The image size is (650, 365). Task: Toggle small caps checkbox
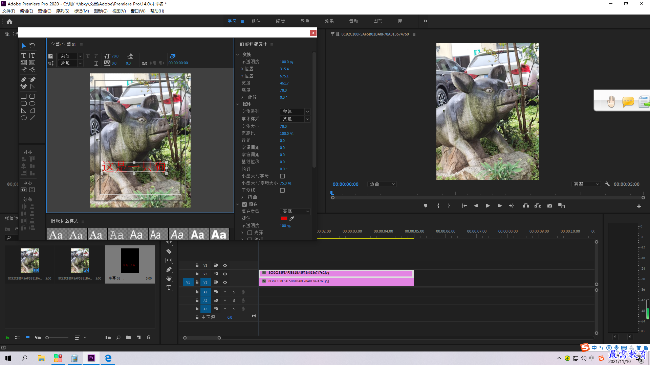click(282, 176)
